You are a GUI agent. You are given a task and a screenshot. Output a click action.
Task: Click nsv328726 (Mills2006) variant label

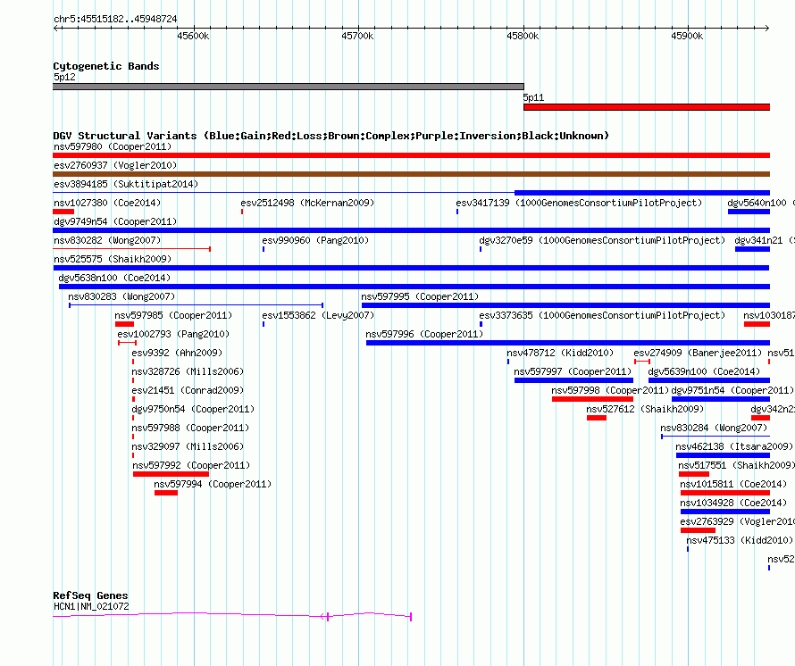pos(188,372)
